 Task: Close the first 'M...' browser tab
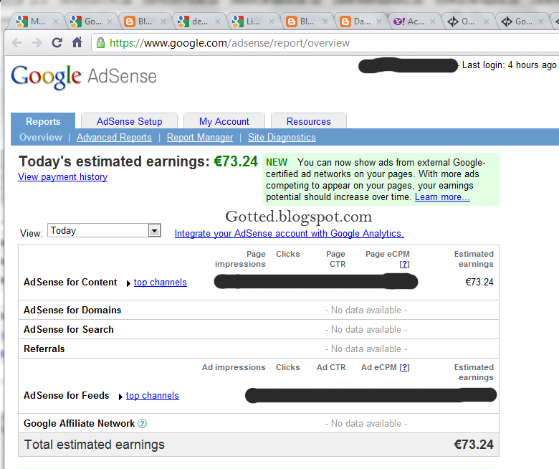pos(56,22)
